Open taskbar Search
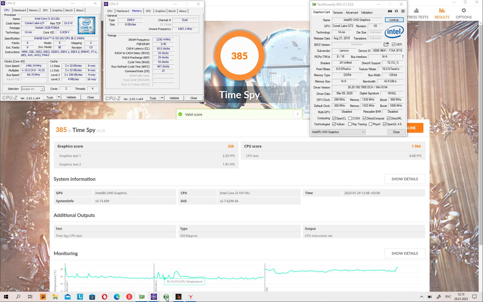The image size is (483, 302). [18, 297]
